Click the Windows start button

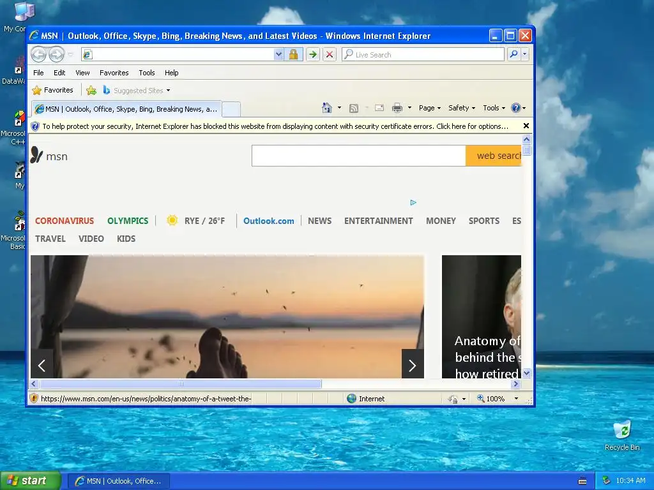tap(30, 481)
